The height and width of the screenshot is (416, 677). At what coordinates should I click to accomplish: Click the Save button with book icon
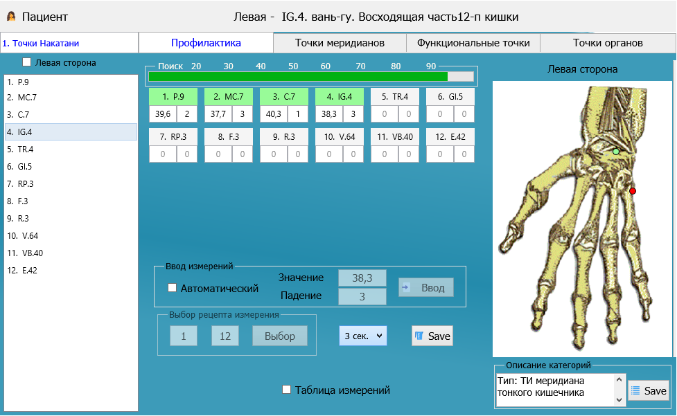[x=432, y=336]
